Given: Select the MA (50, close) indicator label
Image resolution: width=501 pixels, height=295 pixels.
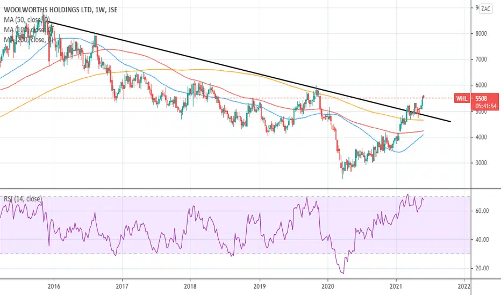Looking at the screenshot, I should click(x=26, y=20).
